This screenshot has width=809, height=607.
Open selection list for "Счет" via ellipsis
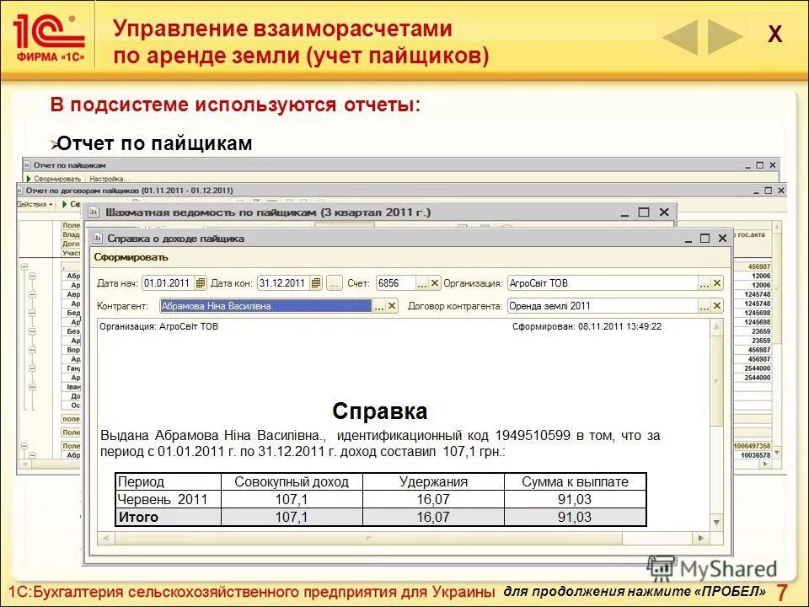pyautogui.click(x=421, y=282)
